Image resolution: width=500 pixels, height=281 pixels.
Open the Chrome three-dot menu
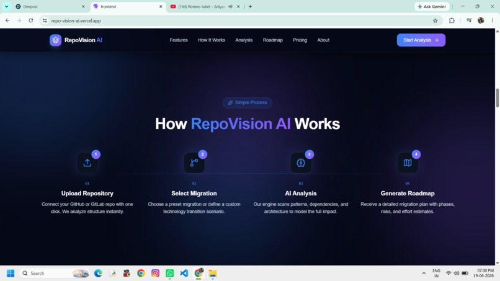coord(493,20)
